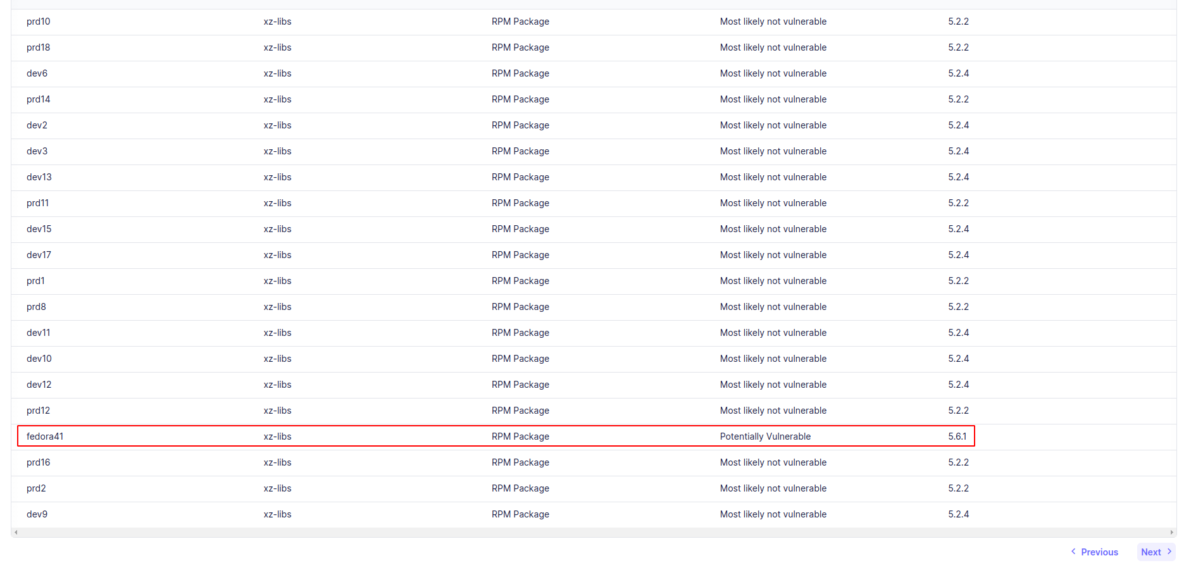
Task: Click the dev12 host name
Action: pyautogui.click(x=39, y=385)
